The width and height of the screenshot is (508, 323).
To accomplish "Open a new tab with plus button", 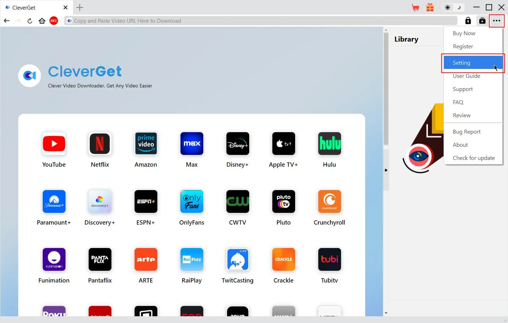I will coord(80,7).
